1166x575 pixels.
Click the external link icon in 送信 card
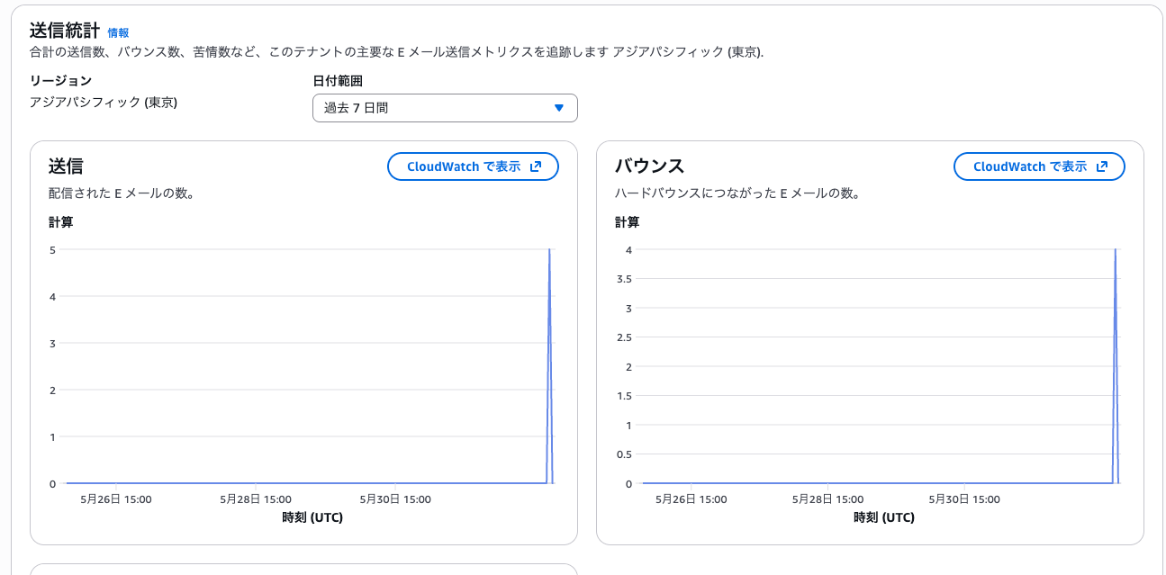click(536, 166)
